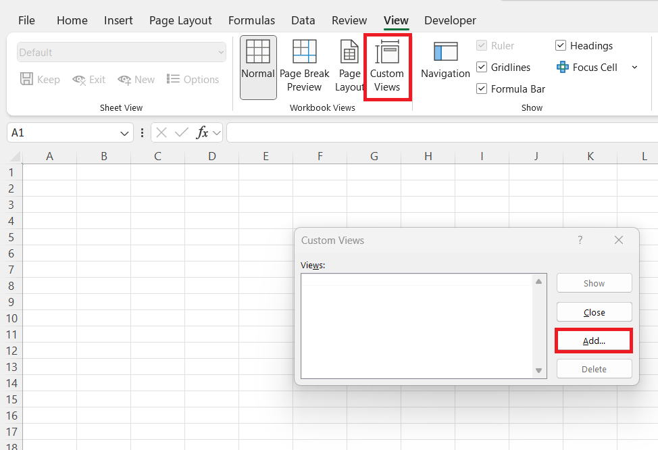
Task: Open the Formulas tab
Action: click(251, 20)
